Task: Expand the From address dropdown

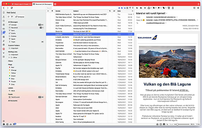Action: [177, 17]
